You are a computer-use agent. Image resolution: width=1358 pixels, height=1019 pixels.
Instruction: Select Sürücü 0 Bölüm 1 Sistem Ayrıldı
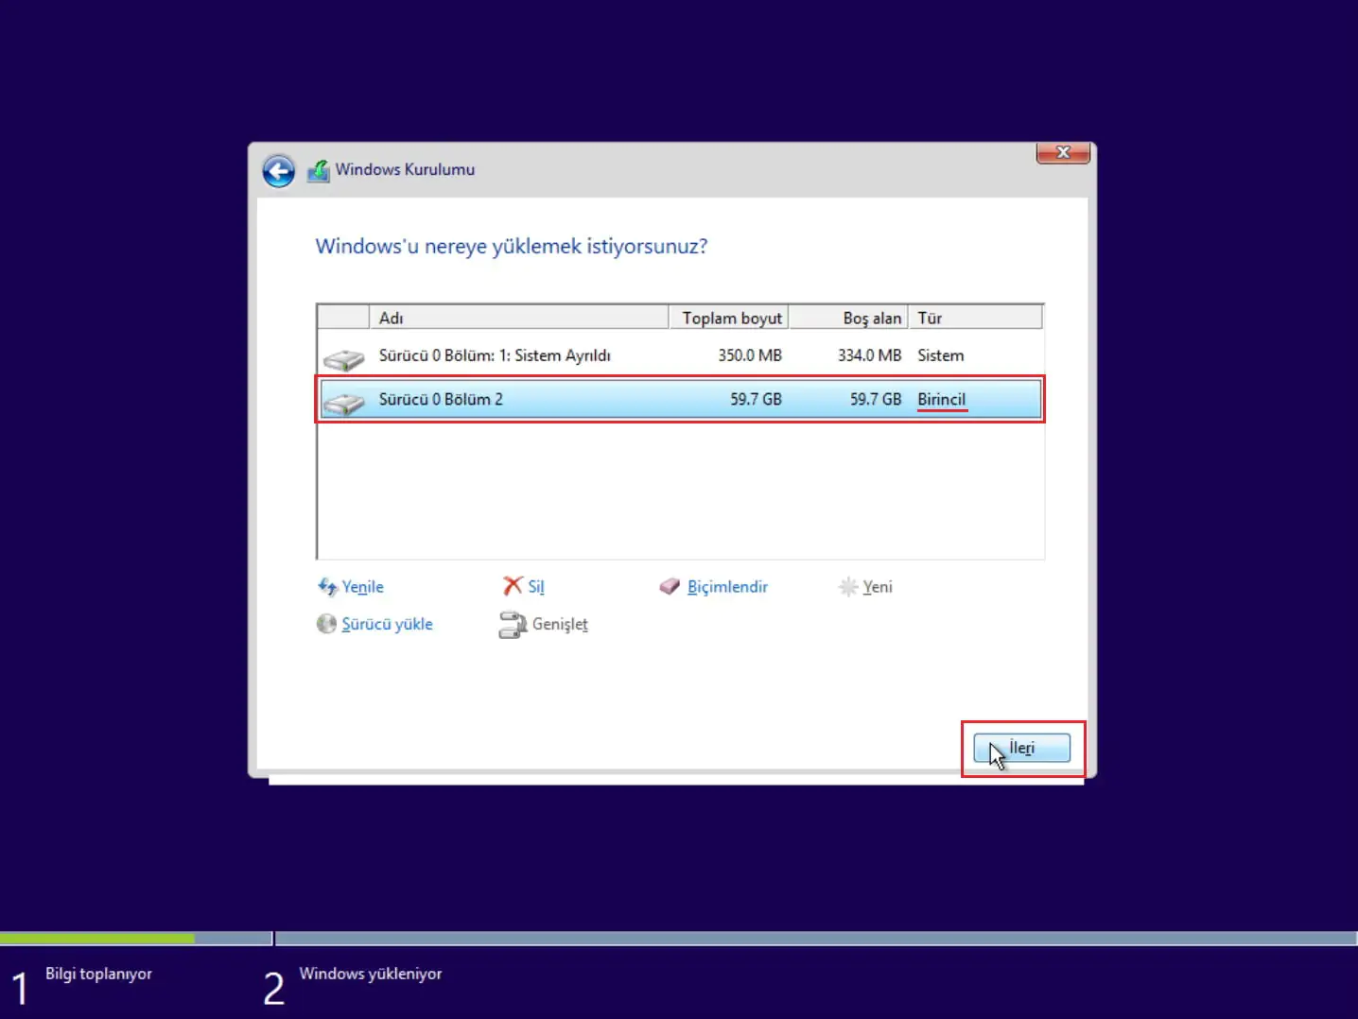tap(496, 355)
